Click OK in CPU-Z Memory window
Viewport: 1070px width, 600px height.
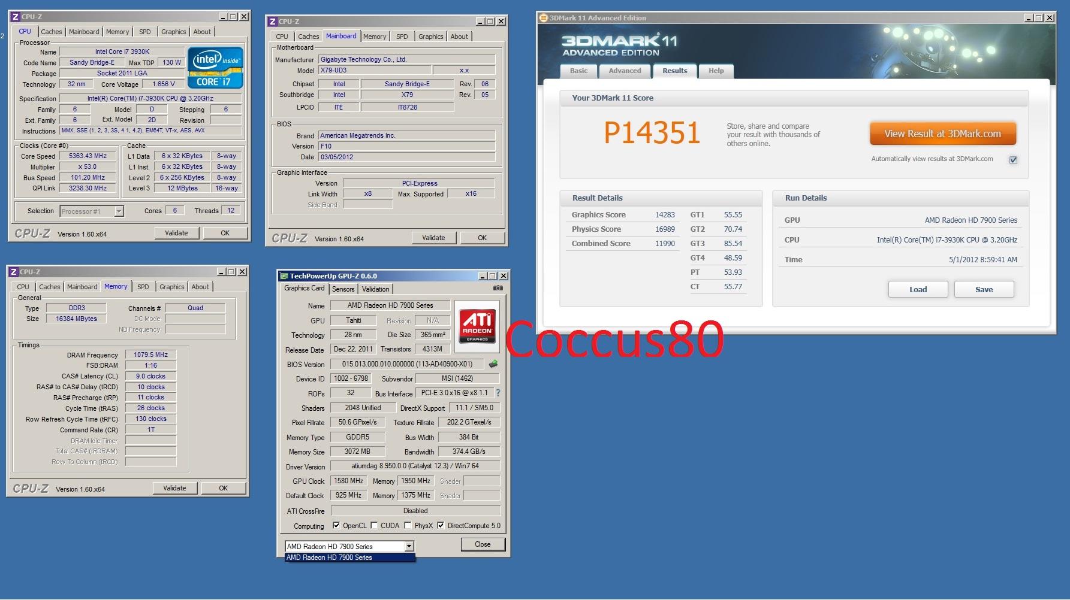(x=224, y=488)
